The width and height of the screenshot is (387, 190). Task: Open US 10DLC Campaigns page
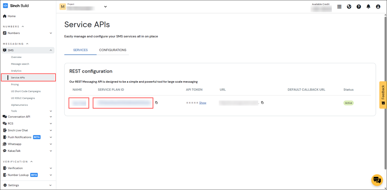tap(23, 98)
